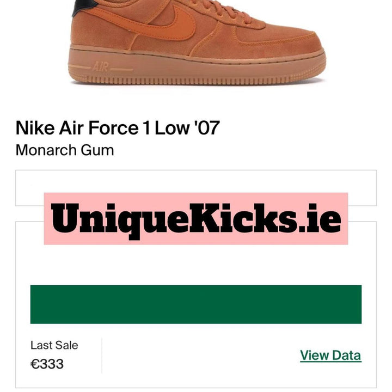Select the Nike Air Force 1 Low '07 title
392x392 pixels.
coord(118,128)
